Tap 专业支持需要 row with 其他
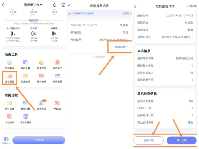The height and width of the screenshot is (149, 199). point(165,122)
